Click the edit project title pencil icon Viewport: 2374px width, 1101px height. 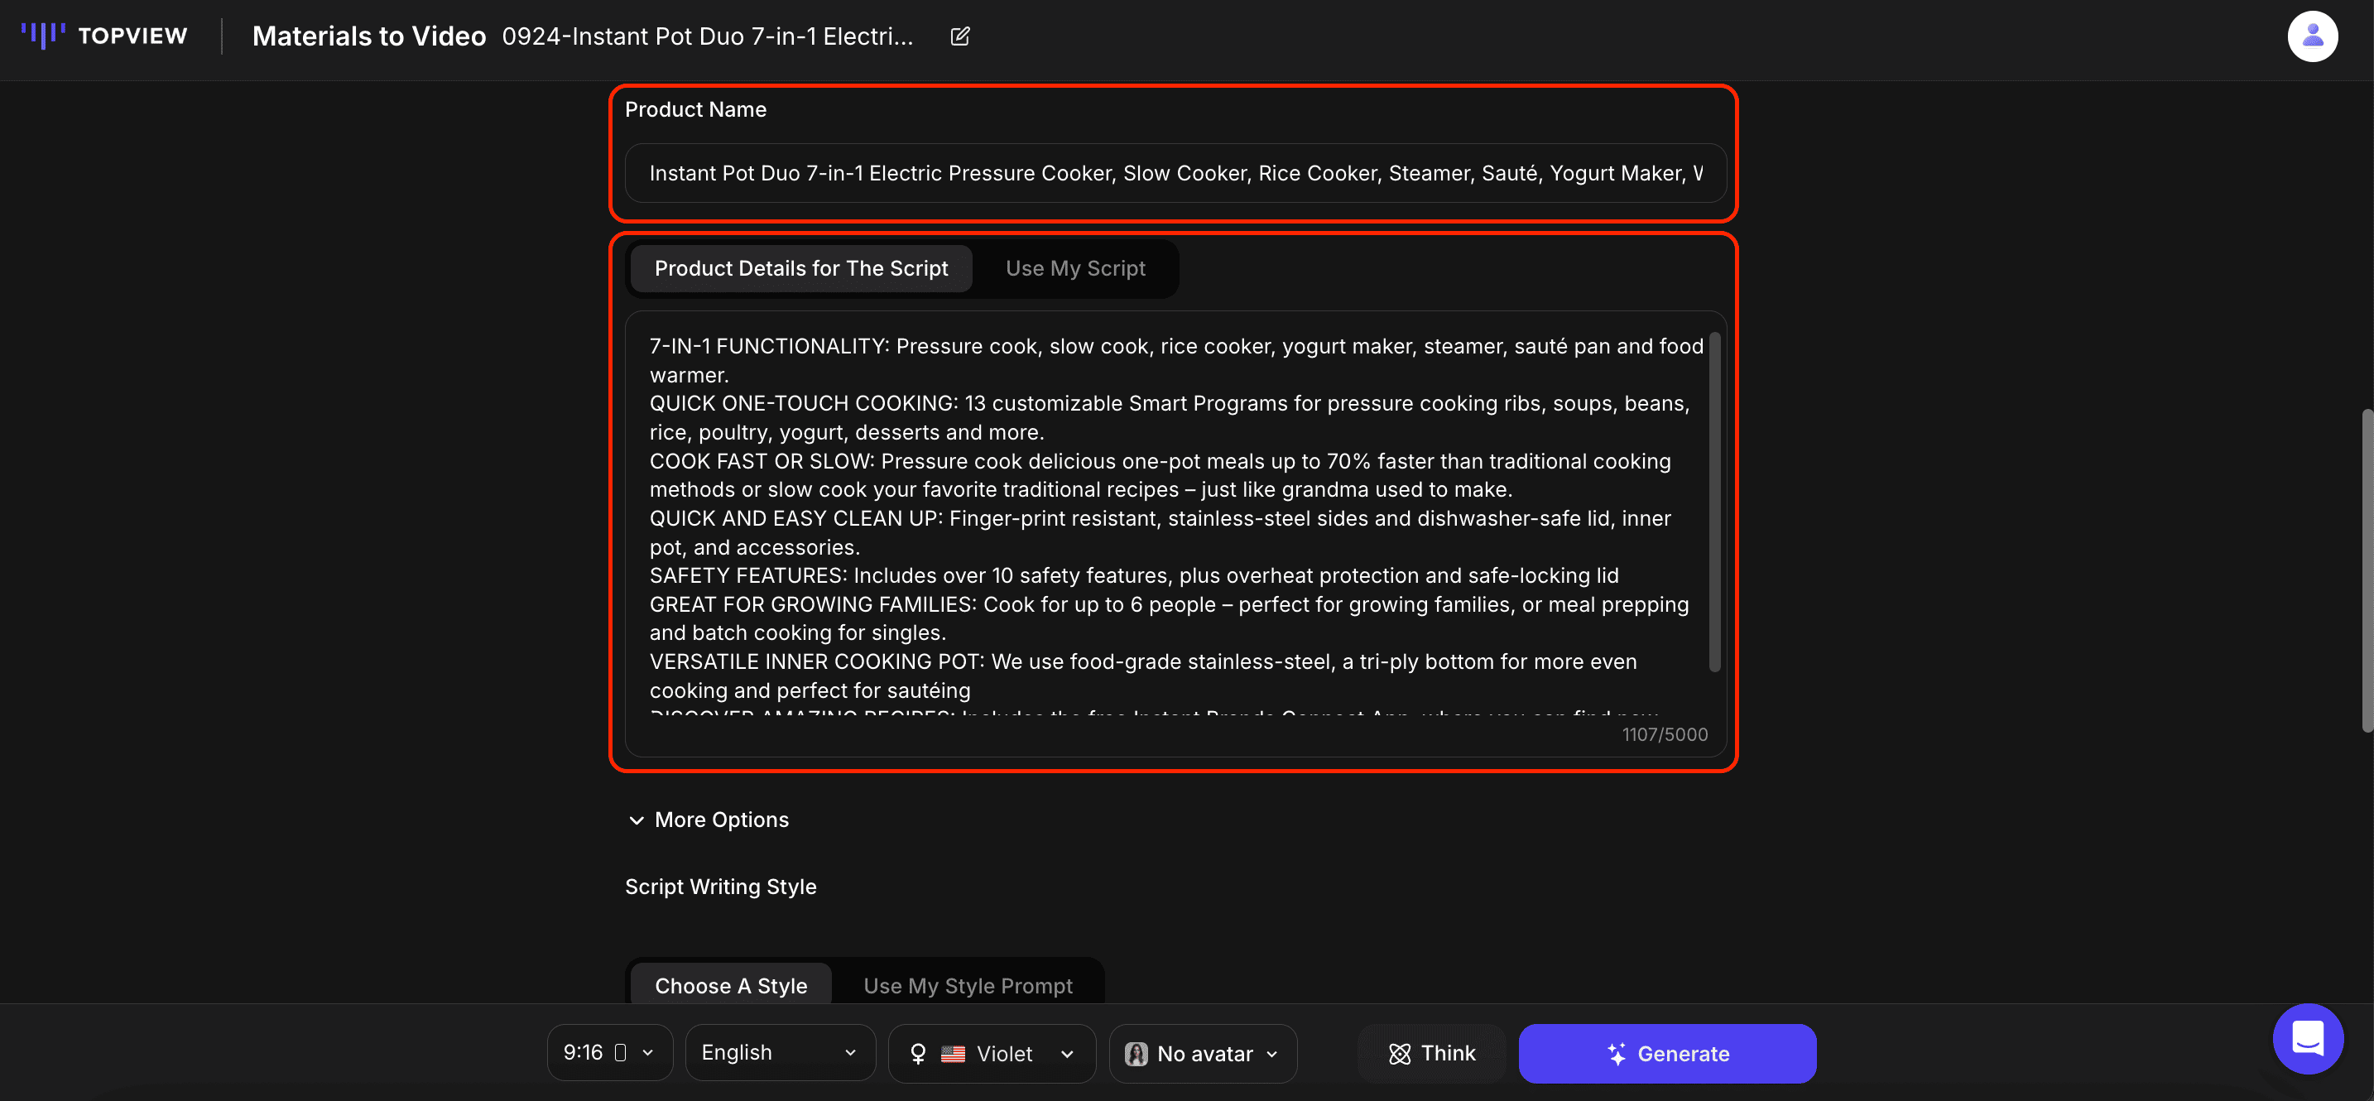[x=959, y=36]
